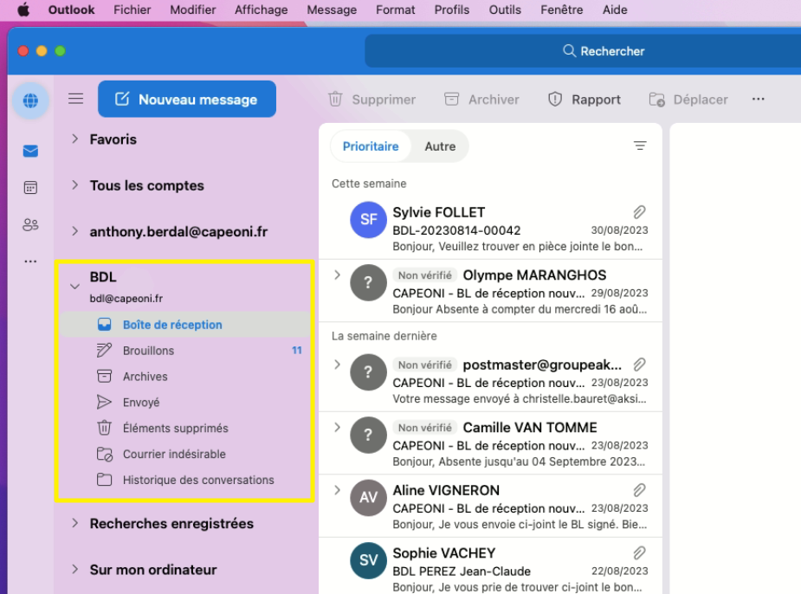Compose with Nouveau message button
The image size is (801, 594).
pyautogui.click(x=187, y=99)
